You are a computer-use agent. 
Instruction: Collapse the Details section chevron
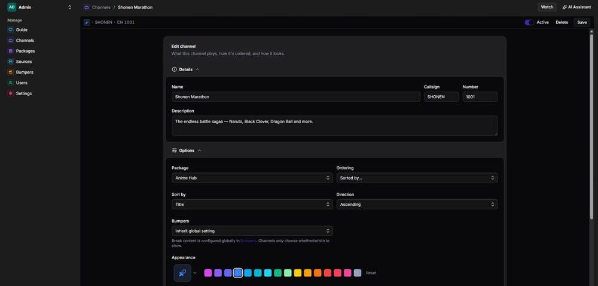click(197, 69)
